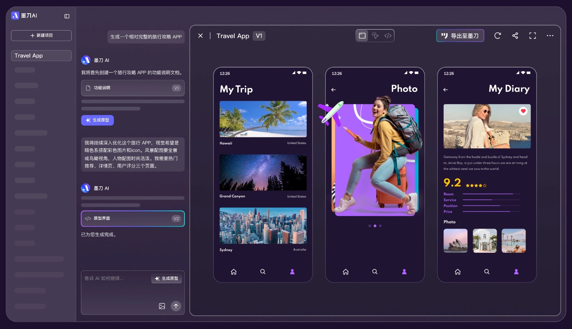This screenshot has width=572, height=329.
Task: Open the 功能说明 V1 document card
Action: tap(133, 88)
